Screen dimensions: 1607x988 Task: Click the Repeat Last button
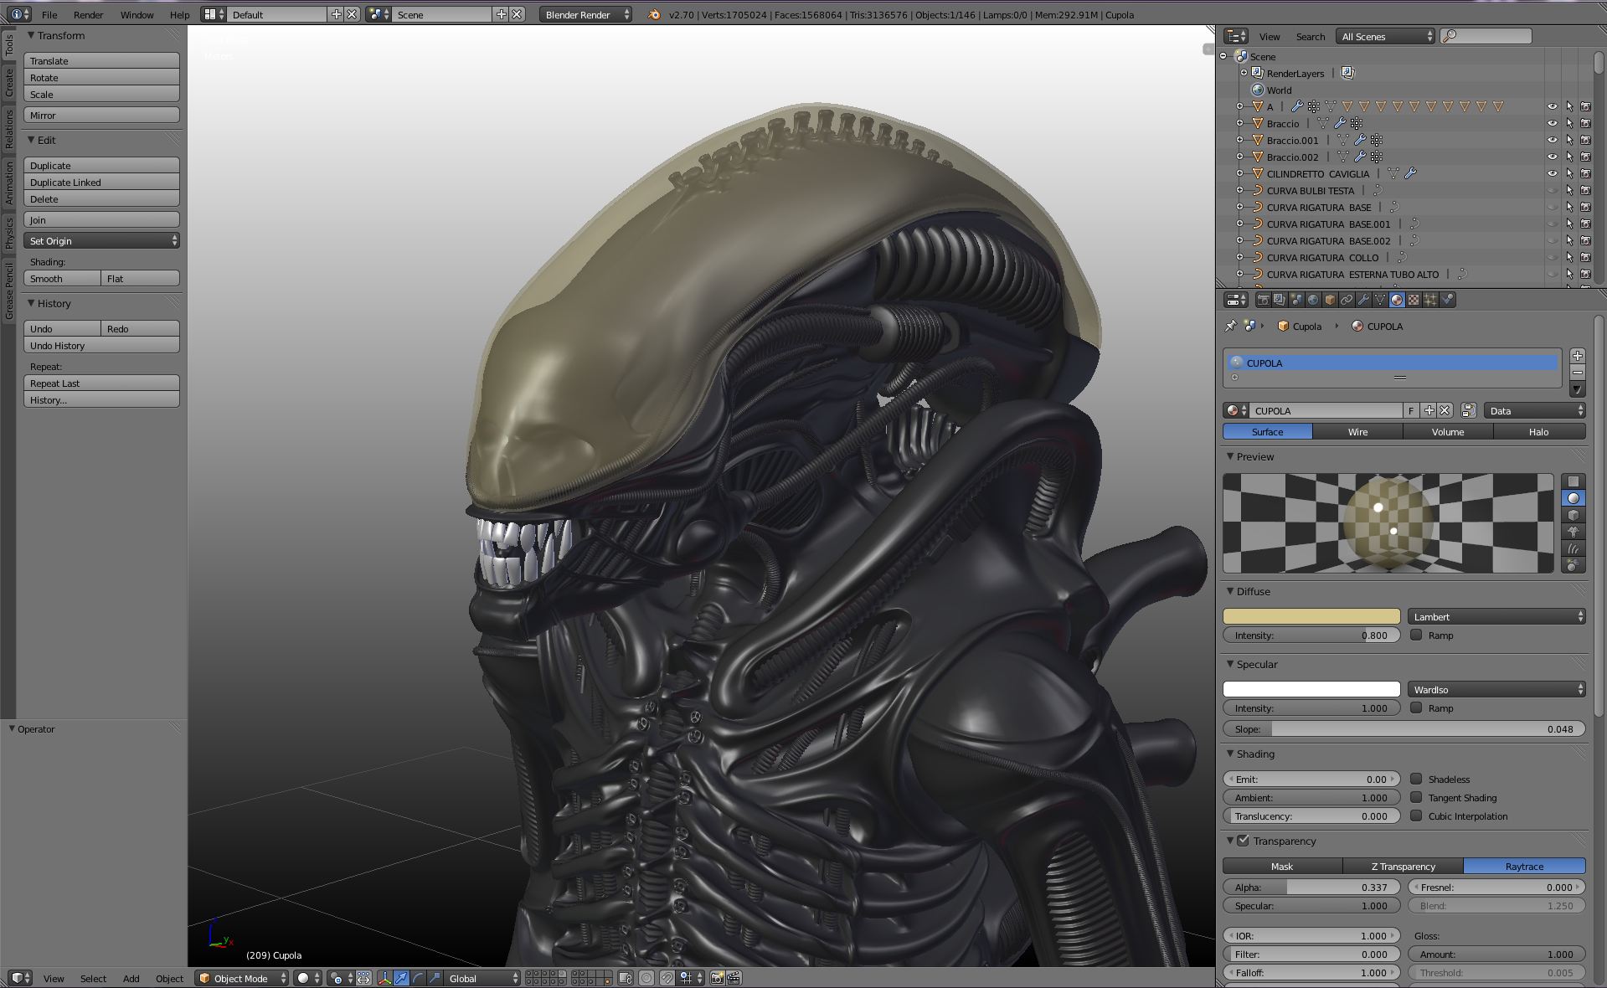point(101,383)
